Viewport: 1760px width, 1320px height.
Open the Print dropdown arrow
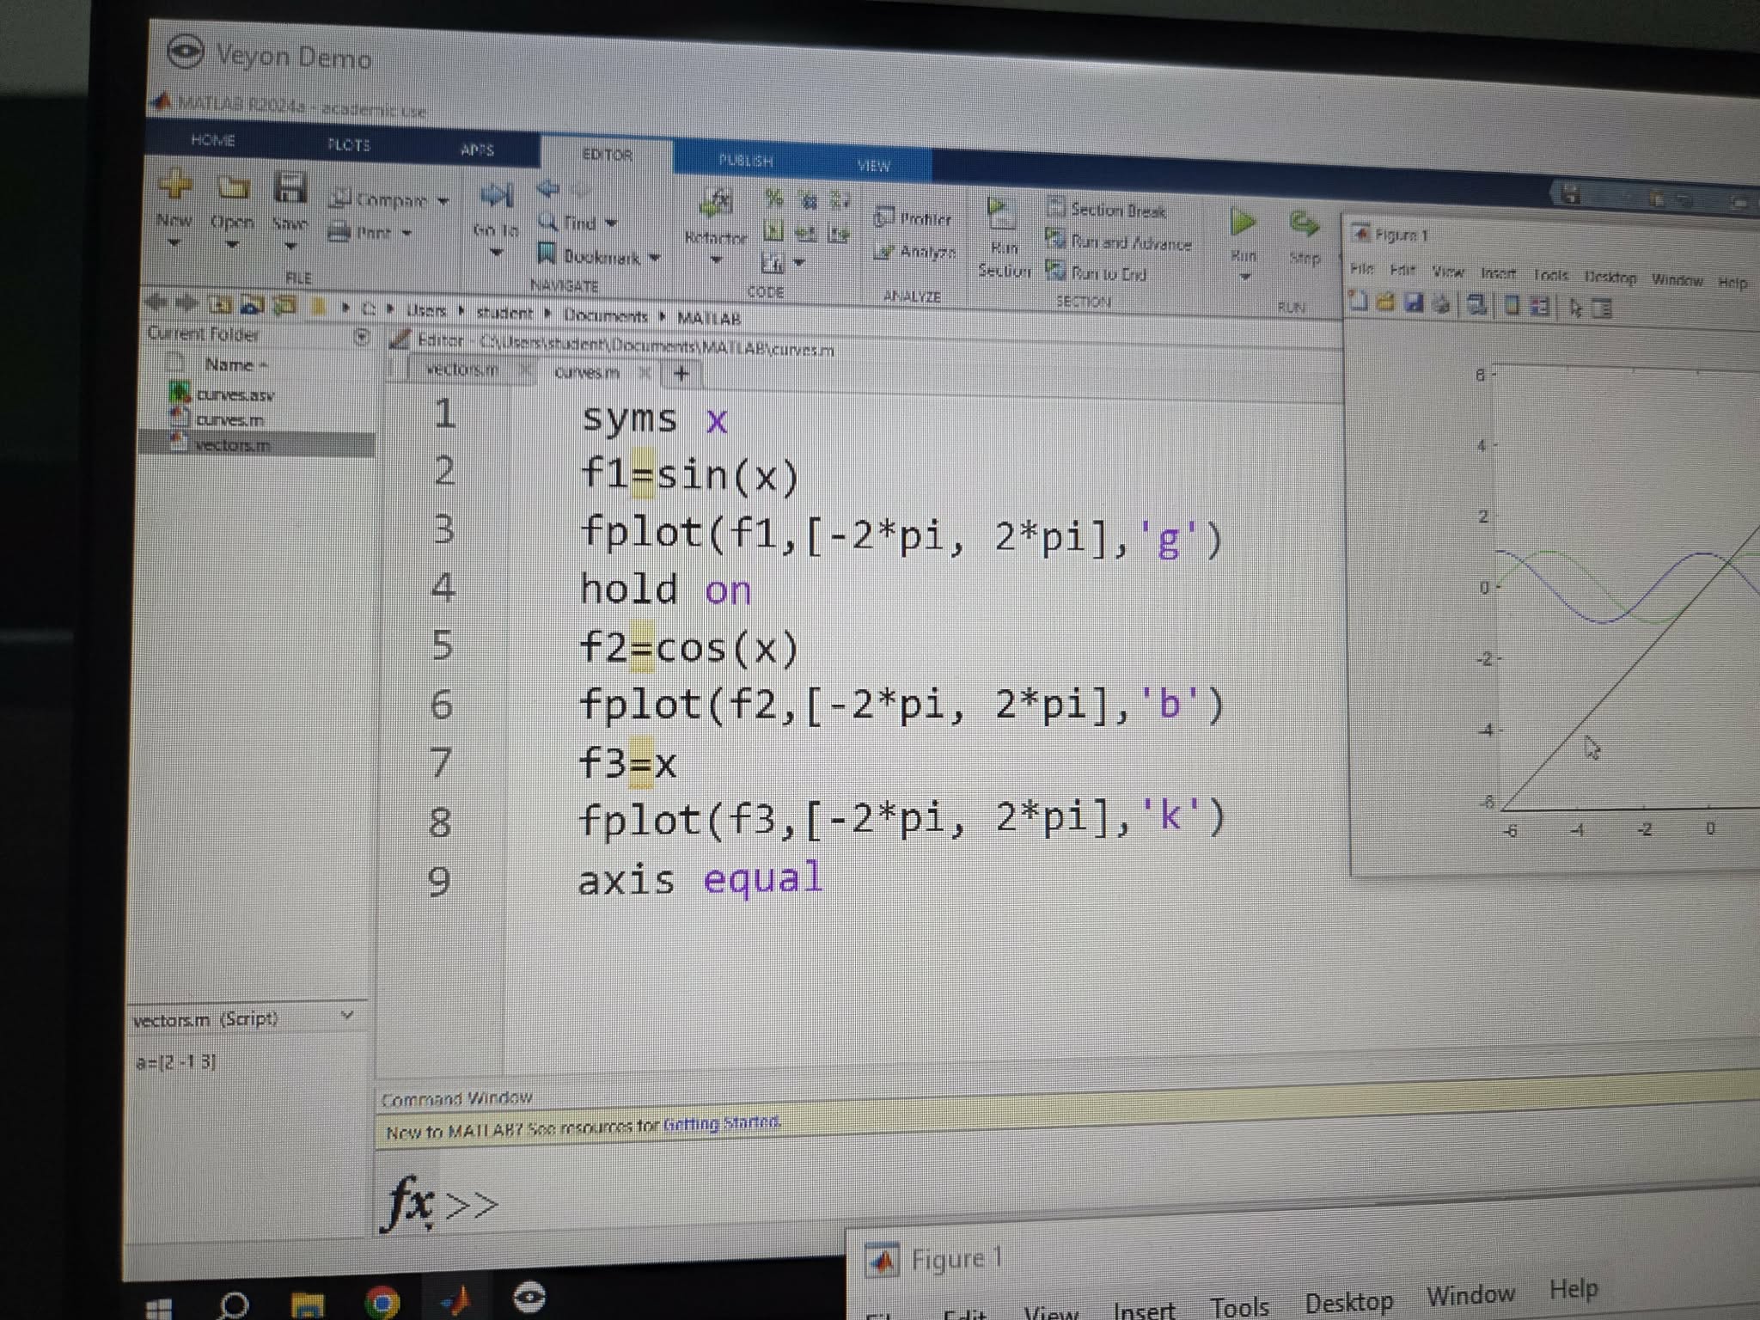tap(406, 233)
